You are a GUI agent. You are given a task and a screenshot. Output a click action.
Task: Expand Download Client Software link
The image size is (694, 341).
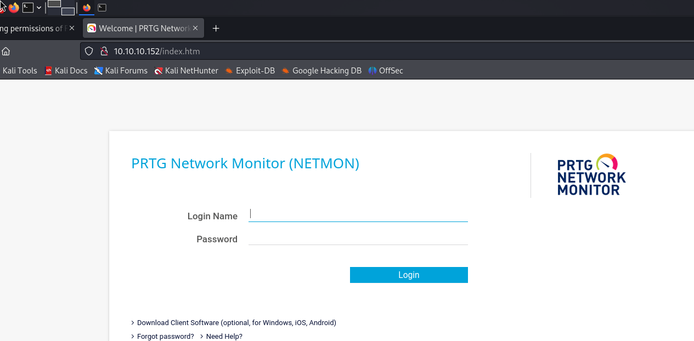click(236, 323)
